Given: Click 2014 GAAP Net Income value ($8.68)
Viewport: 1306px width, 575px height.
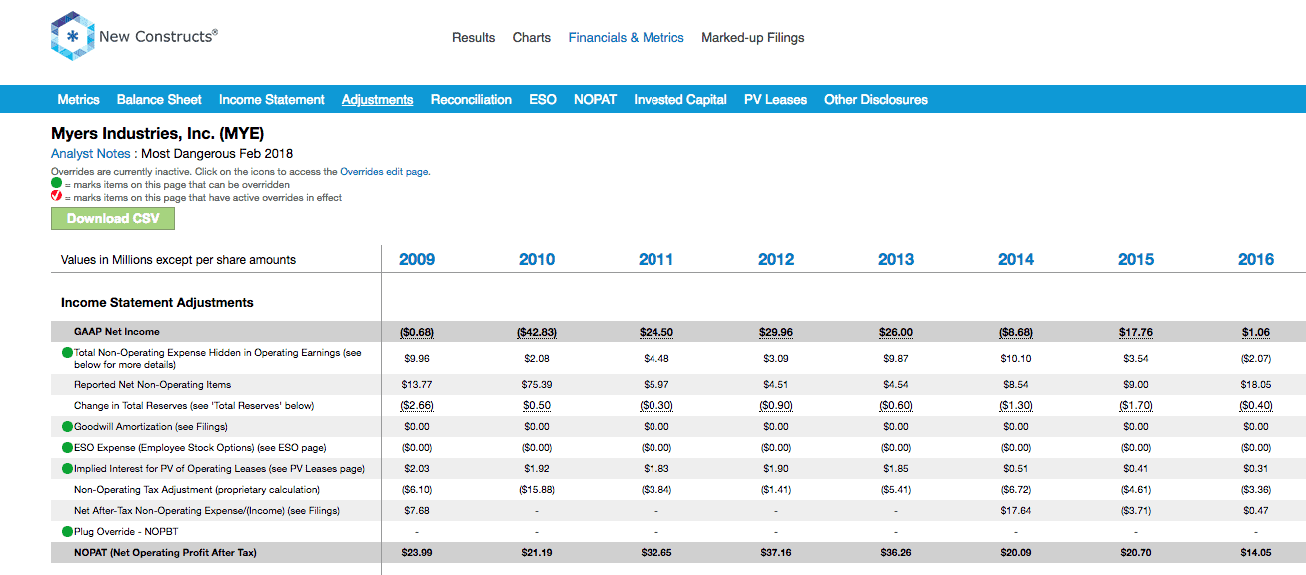Looking at the screenshot, I should point(1016,332).
